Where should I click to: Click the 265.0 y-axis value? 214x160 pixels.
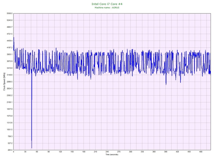pyautogui.click(x=10, y=150)
